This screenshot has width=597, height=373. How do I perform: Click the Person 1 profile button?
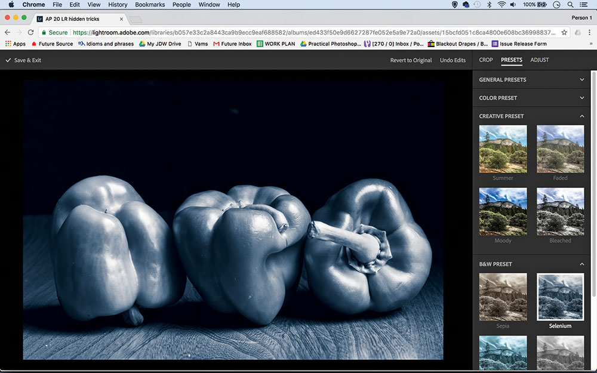pyautogui.click(x=581, y=17)
